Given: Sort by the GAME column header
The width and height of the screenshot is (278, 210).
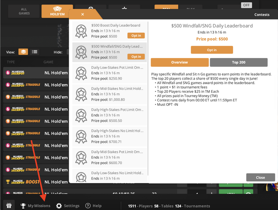Looking at the screenshot, I should pyautogui.click(x=48, y=62).
